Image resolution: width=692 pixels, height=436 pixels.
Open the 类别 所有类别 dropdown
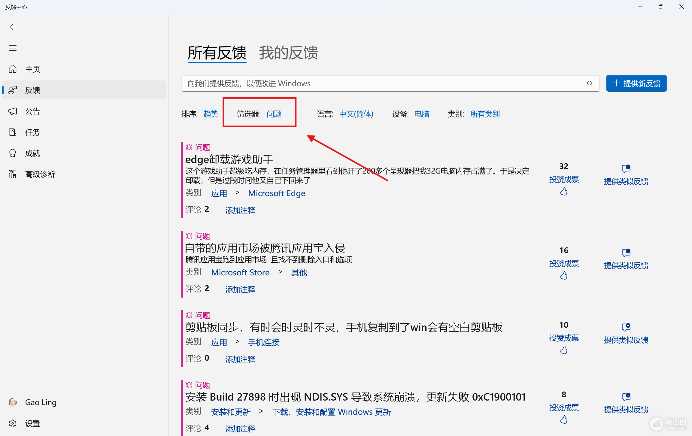485,114
